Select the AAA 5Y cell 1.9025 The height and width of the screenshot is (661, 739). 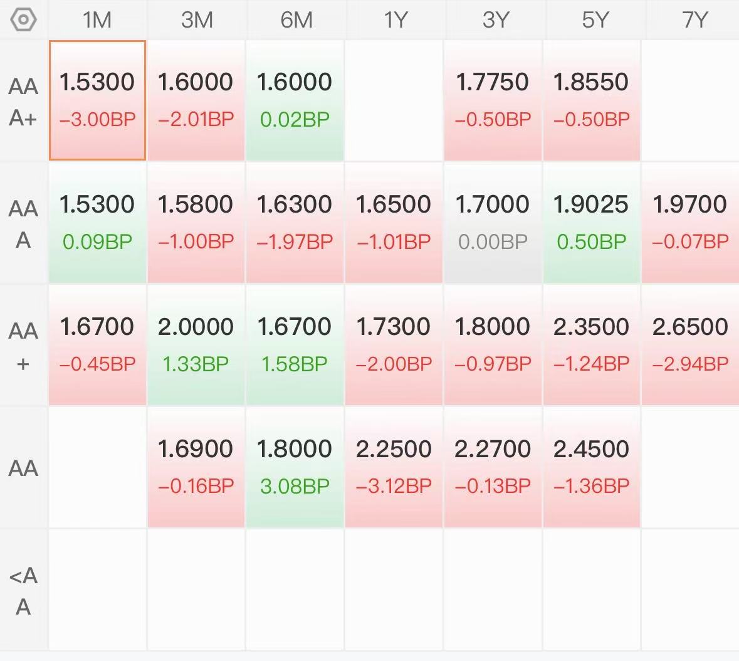[592, 223]
